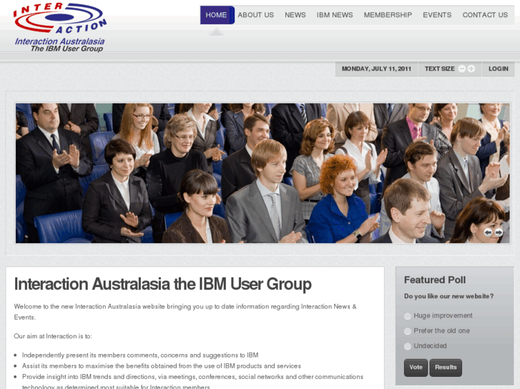Click 'Do you like our new website?' question
Image resolution: width=520 pixels, height=389 pixels.
coord(448,296)
